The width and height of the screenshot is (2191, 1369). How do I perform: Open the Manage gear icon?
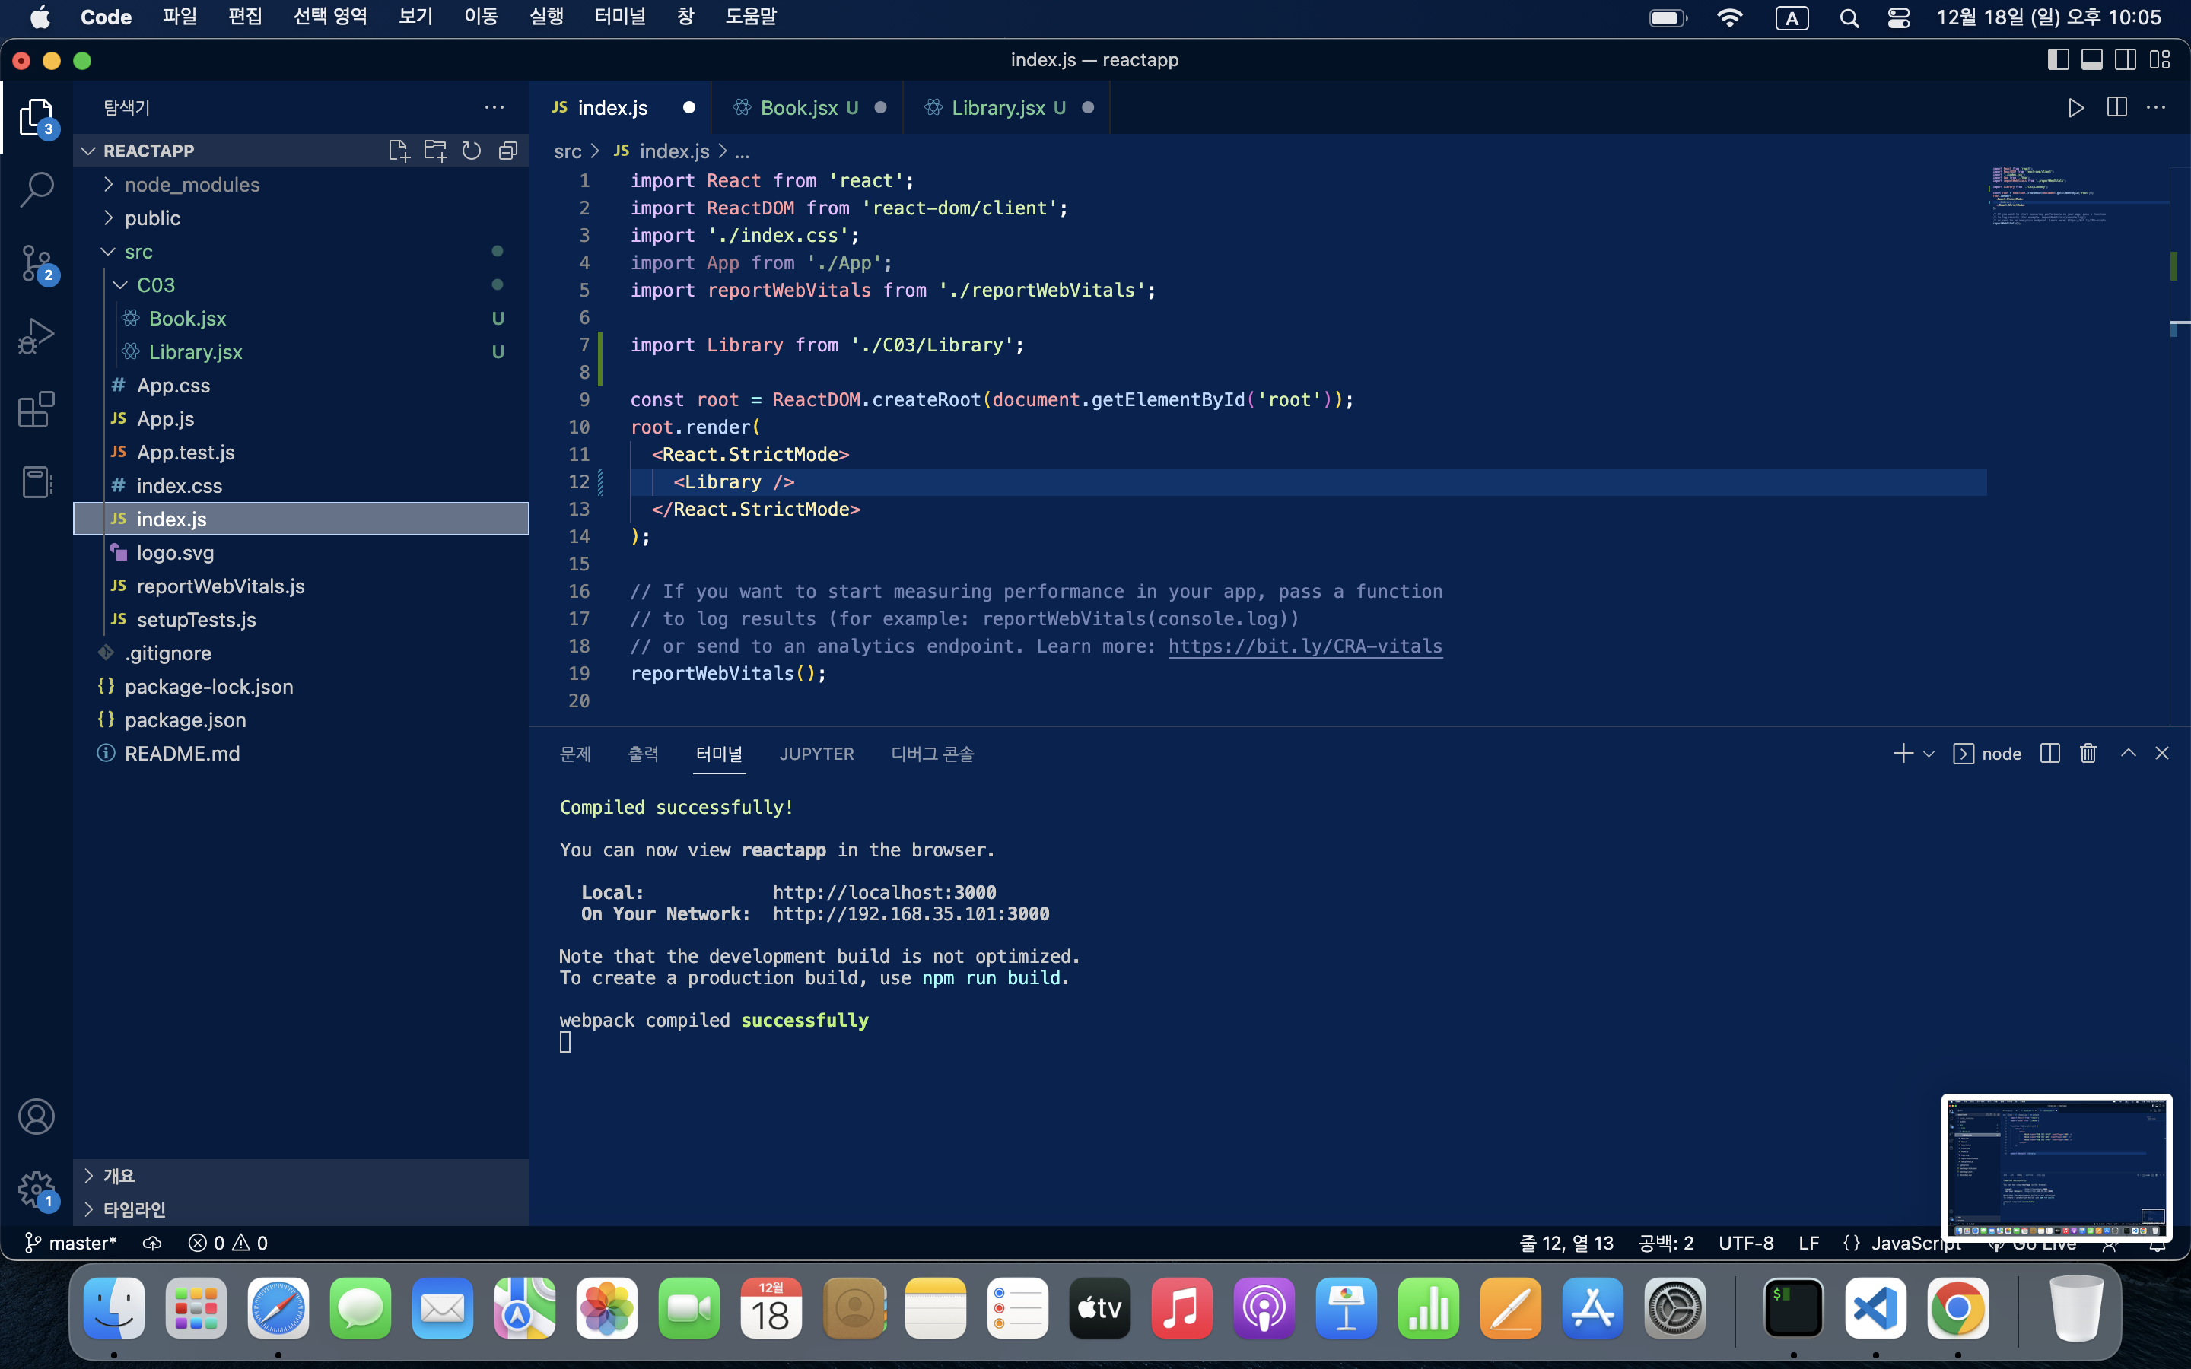pos(37,1190)
